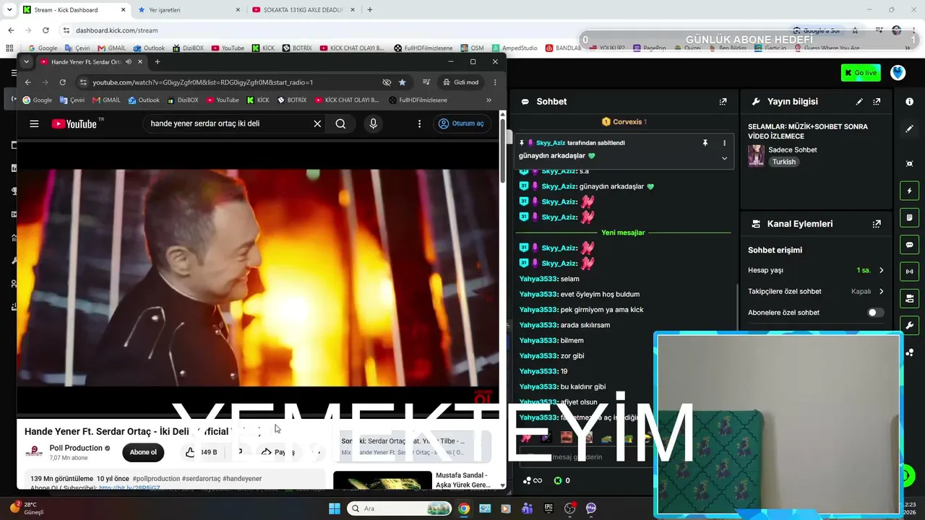This screenshot has height=520, width=925.
Task: Switch to Yer işaretleri tab
Action: pos(189,10)
